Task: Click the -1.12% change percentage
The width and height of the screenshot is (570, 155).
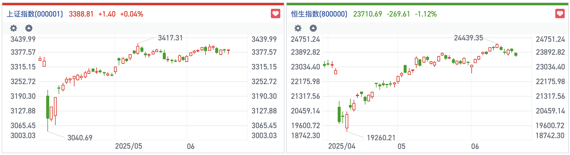Action: pos(426,14)
